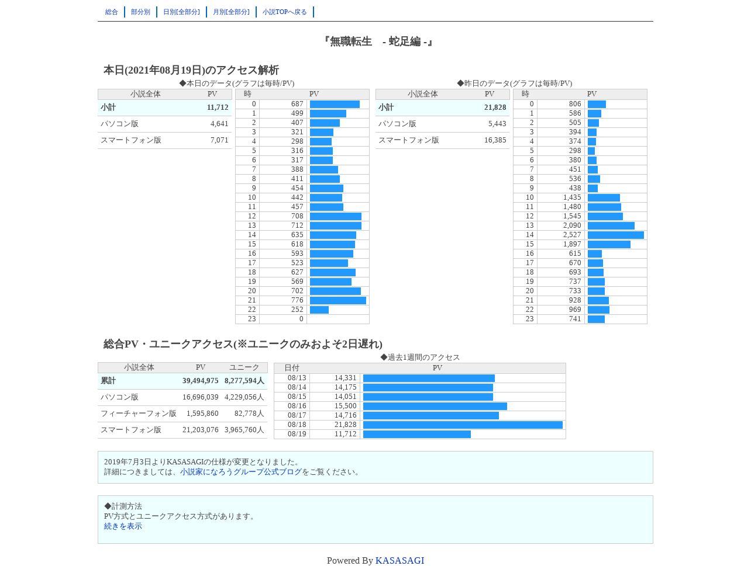Click today's hour 21 value 776

point(297,300)
